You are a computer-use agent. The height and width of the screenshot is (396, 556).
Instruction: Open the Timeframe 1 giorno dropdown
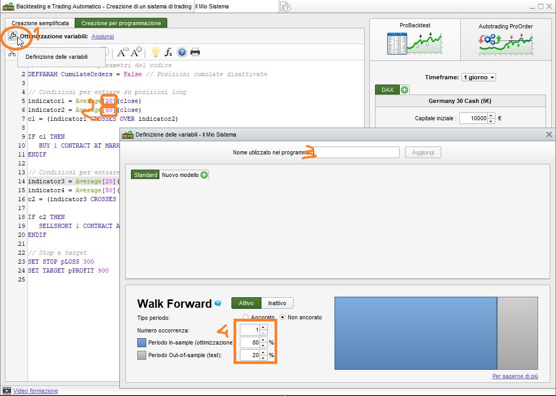point(478,78)
